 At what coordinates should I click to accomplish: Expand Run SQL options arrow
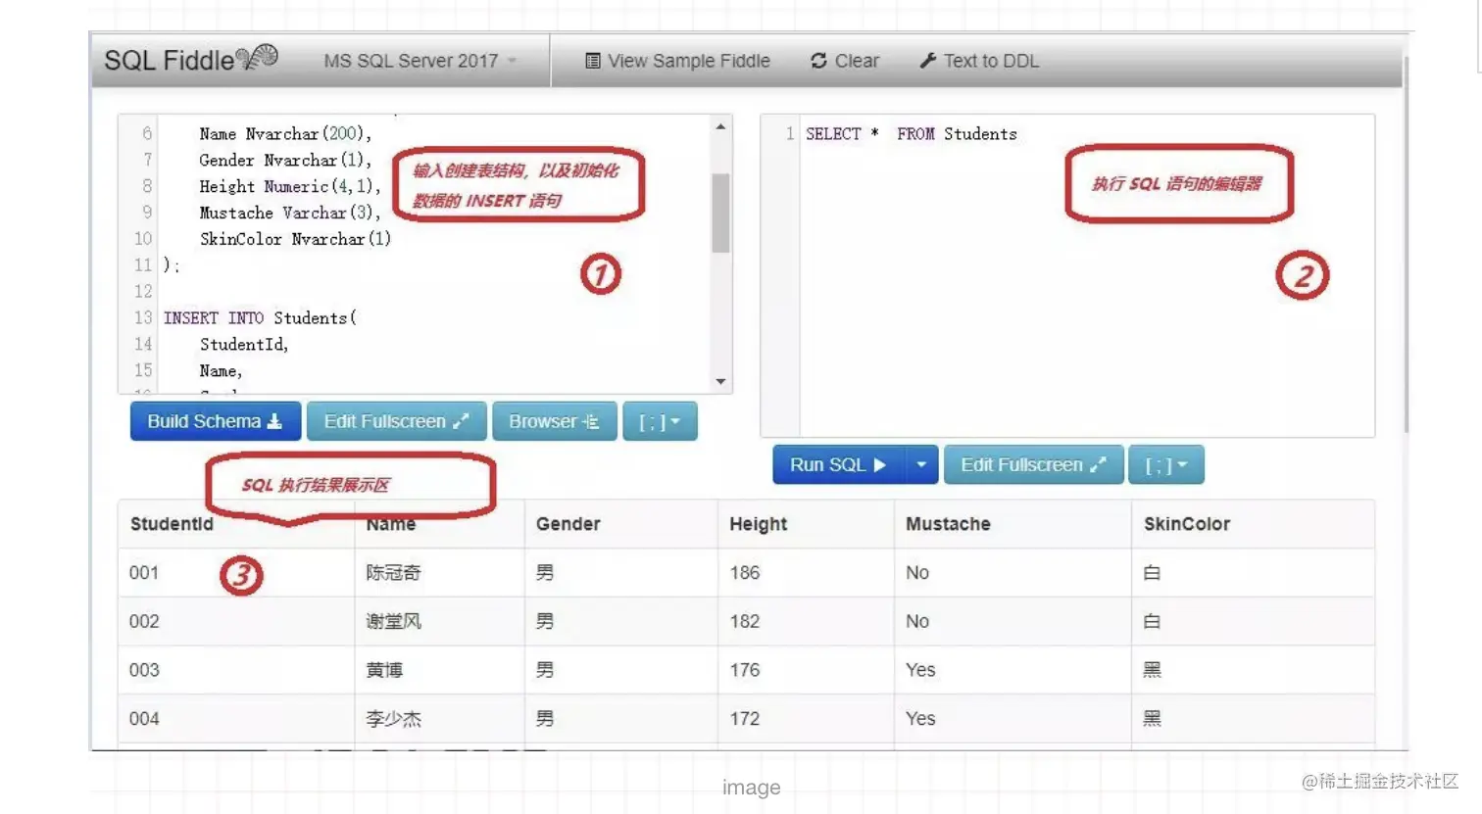[921, 465]
